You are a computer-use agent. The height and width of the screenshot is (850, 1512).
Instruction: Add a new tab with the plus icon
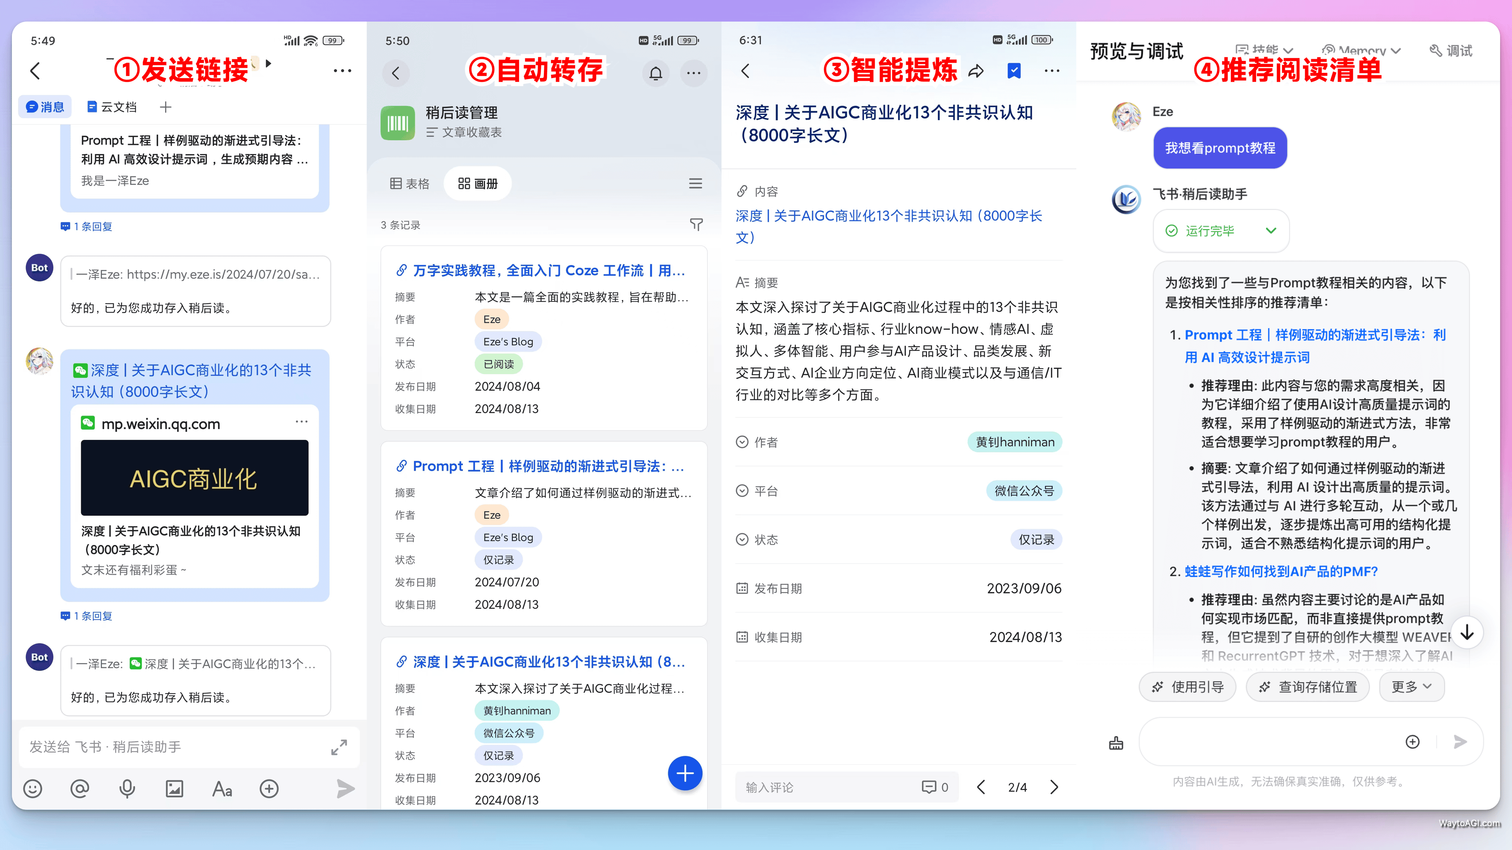point(166,107)
